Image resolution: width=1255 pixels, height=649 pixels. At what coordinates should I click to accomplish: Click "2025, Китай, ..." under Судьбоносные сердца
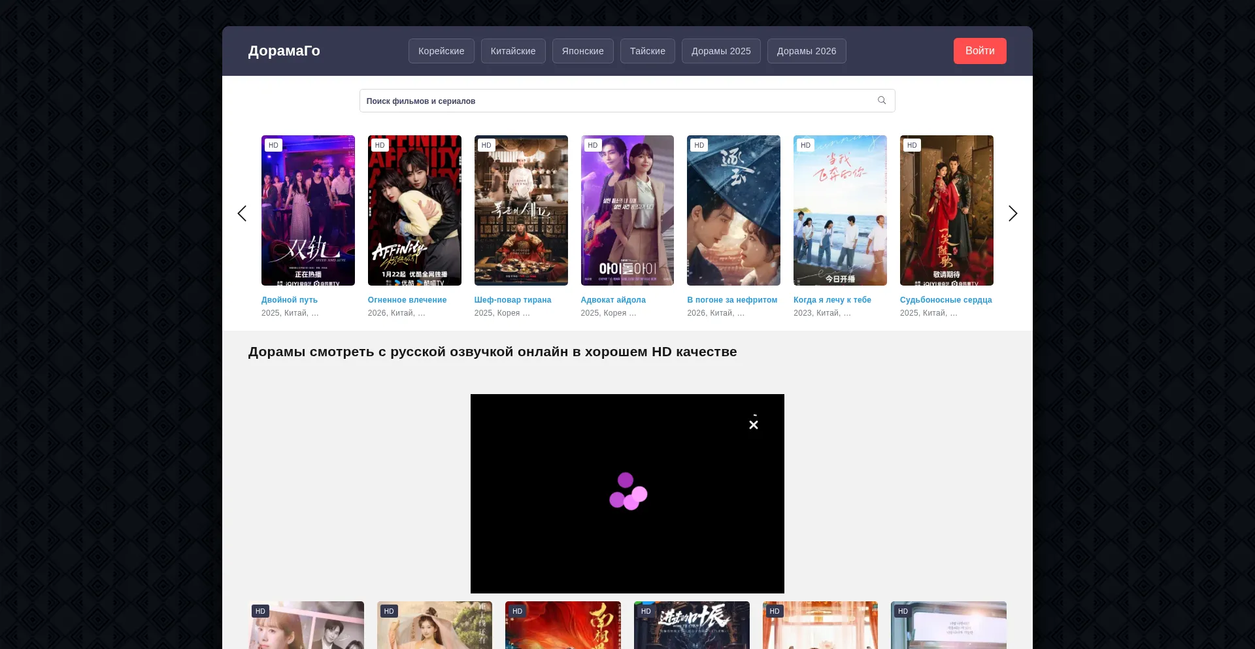point(929,313)
